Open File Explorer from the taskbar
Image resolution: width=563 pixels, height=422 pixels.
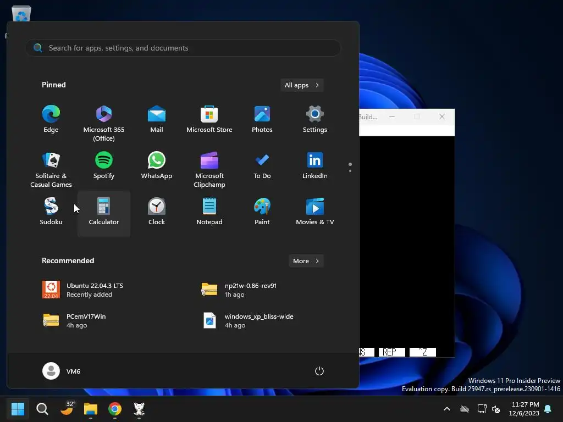coord(91,409)
